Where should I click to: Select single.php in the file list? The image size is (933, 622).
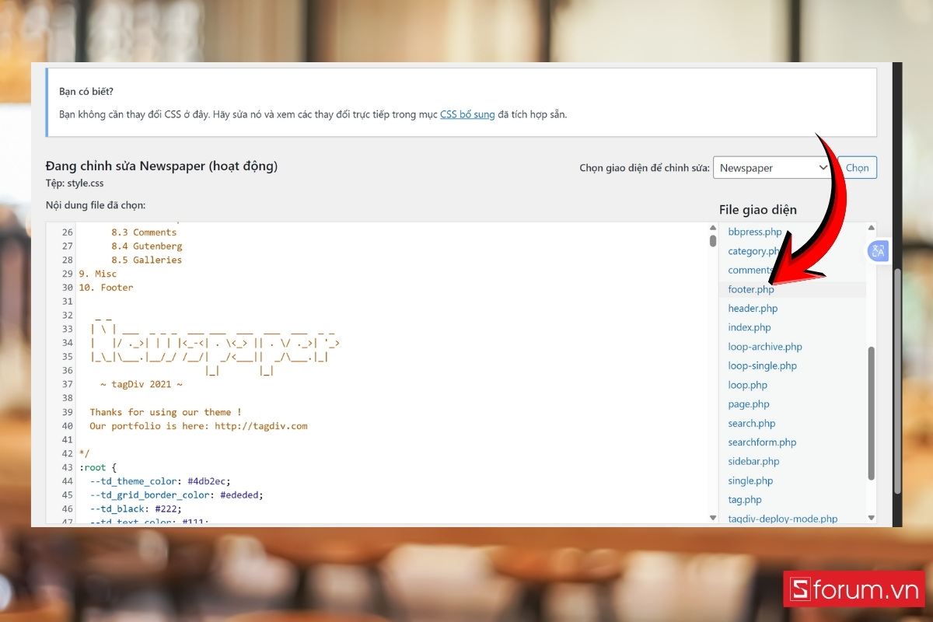750,480
